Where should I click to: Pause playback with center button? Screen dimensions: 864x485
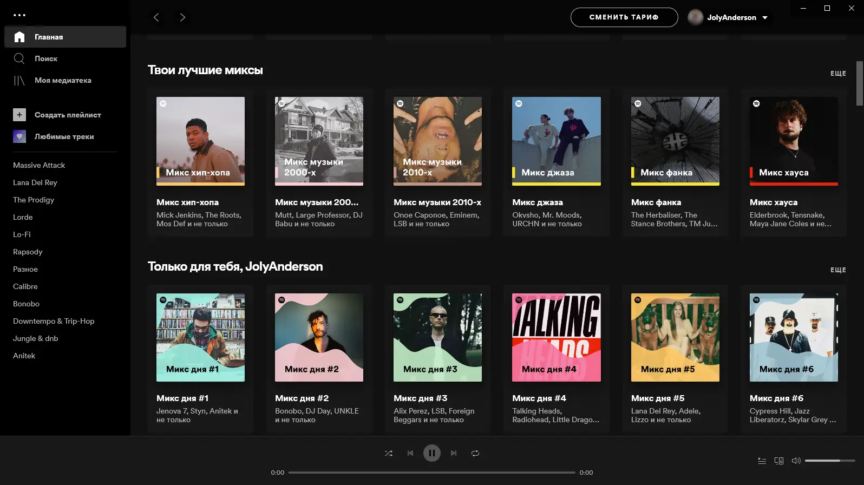tap(432, 453)
